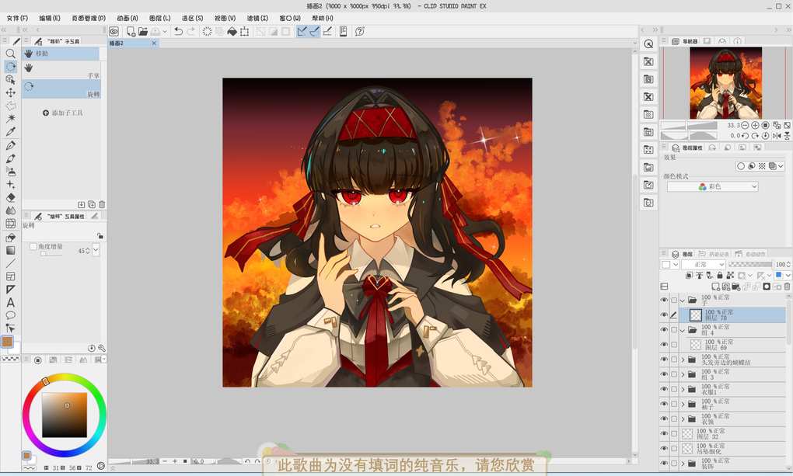The width and height of the screenshot is (793, 476).
Task: Select the Airbrush tool
Action: coord(10,172)
